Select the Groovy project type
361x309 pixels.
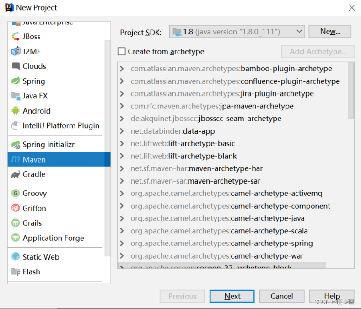click(x=56, y=193)
